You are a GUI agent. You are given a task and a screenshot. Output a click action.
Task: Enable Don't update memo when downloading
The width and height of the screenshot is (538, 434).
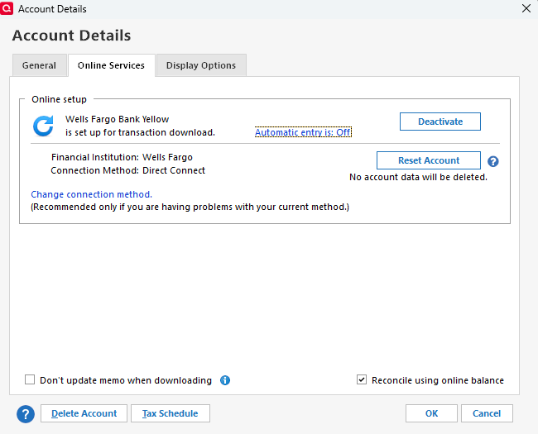(30, 379)
